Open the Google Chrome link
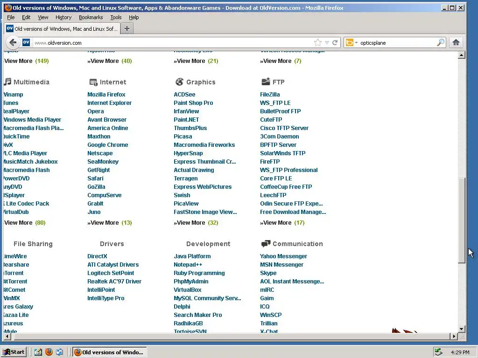The height and width of the screenshot is (358, 478). [x=108, y=145]
